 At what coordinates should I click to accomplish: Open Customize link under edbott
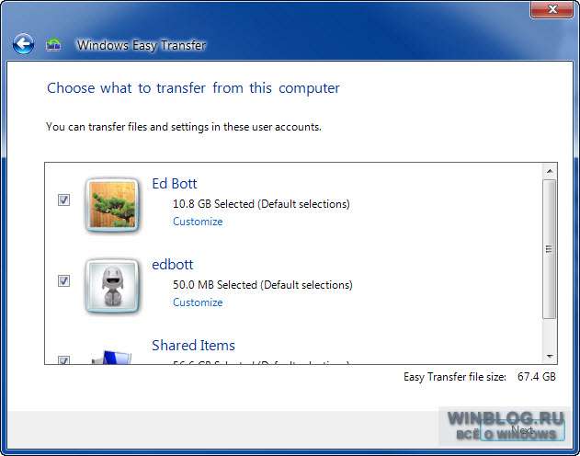click(198, 302)
